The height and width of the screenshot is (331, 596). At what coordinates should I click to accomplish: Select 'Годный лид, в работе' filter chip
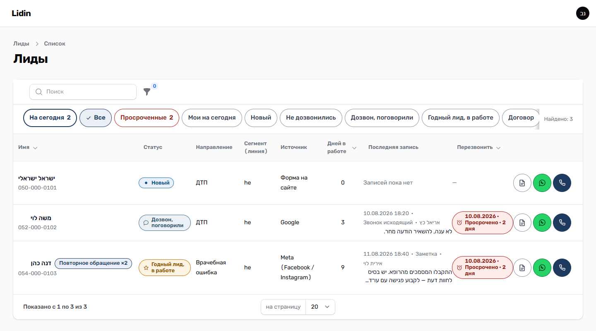pyautogui.click(x=461, y=118)
